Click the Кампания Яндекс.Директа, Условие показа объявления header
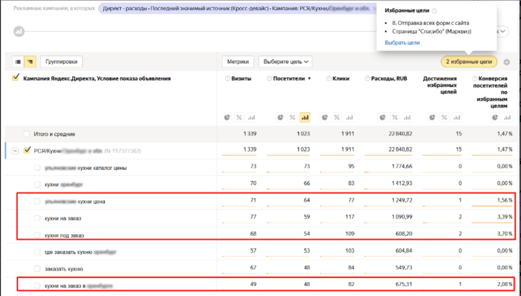The width and height of the screenshot is (521, 296). point(97,79)
